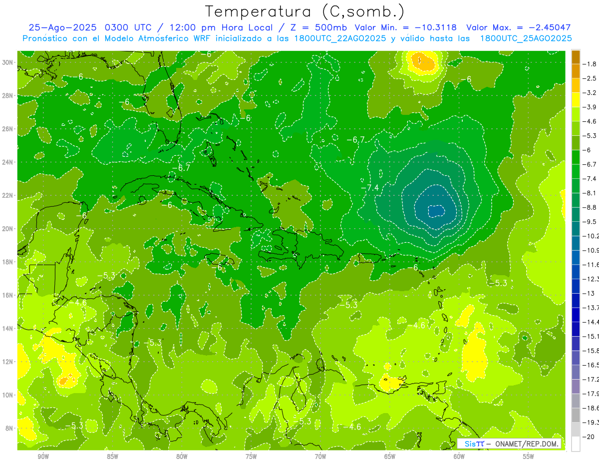This screenshot has width=599, height=463.
Task: Click the '14N' latitude label
Action: coord(8,329)
